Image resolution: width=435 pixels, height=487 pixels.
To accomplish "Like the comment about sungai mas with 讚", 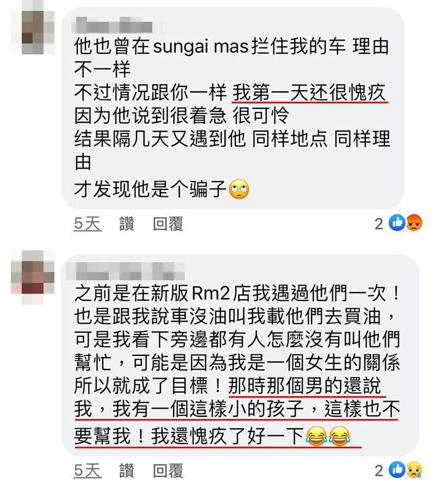I will (127, 224).
